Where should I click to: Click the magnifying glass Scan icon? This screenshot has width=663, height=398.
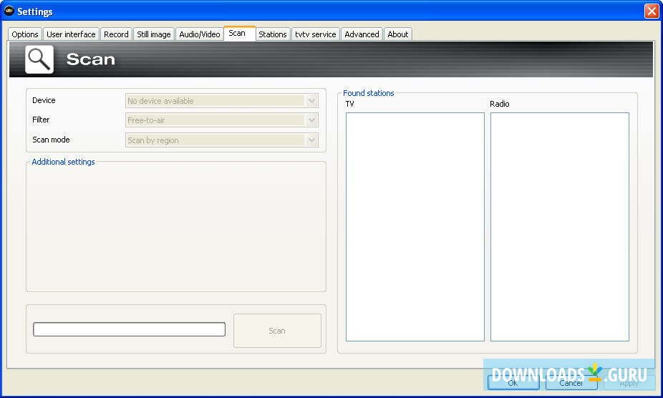pos(39,59)
